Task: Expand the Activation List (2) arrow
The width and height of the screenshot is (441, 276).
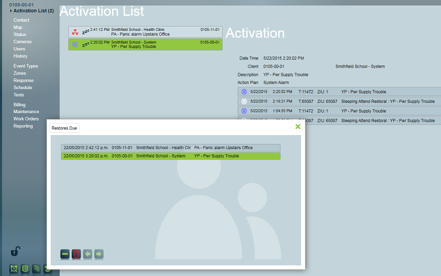Action: pyautogui.click(x=11, y=11)
